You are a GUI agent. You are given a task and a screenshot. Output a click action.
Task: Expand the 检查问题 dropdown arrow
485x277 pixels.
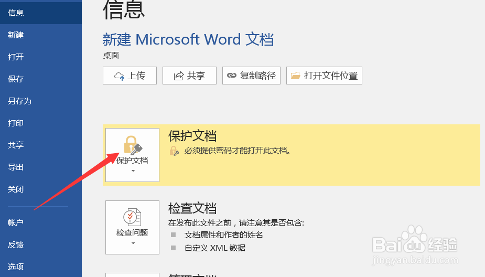pyautogui.click(x=133, y=243)
